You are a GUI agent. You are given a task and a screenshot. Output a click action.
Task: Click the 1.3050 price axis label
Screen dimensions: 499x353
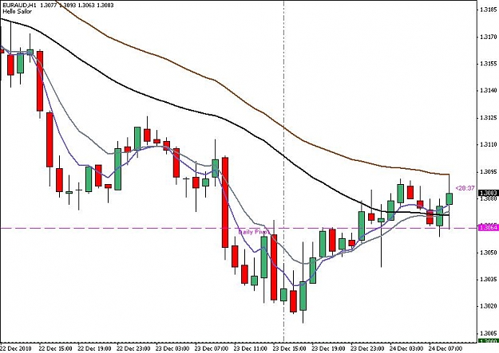pyautogui.click(x=489, y=253)
